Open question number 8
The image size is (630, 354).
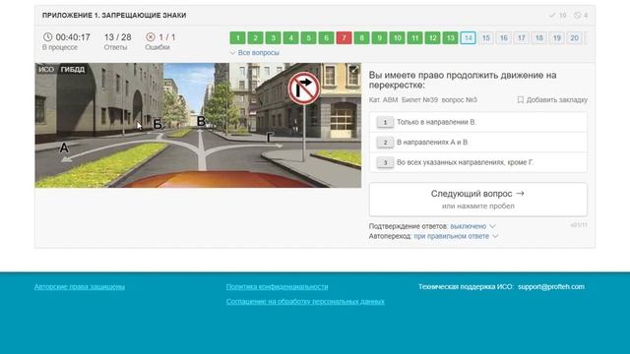[x=361, y=37]
